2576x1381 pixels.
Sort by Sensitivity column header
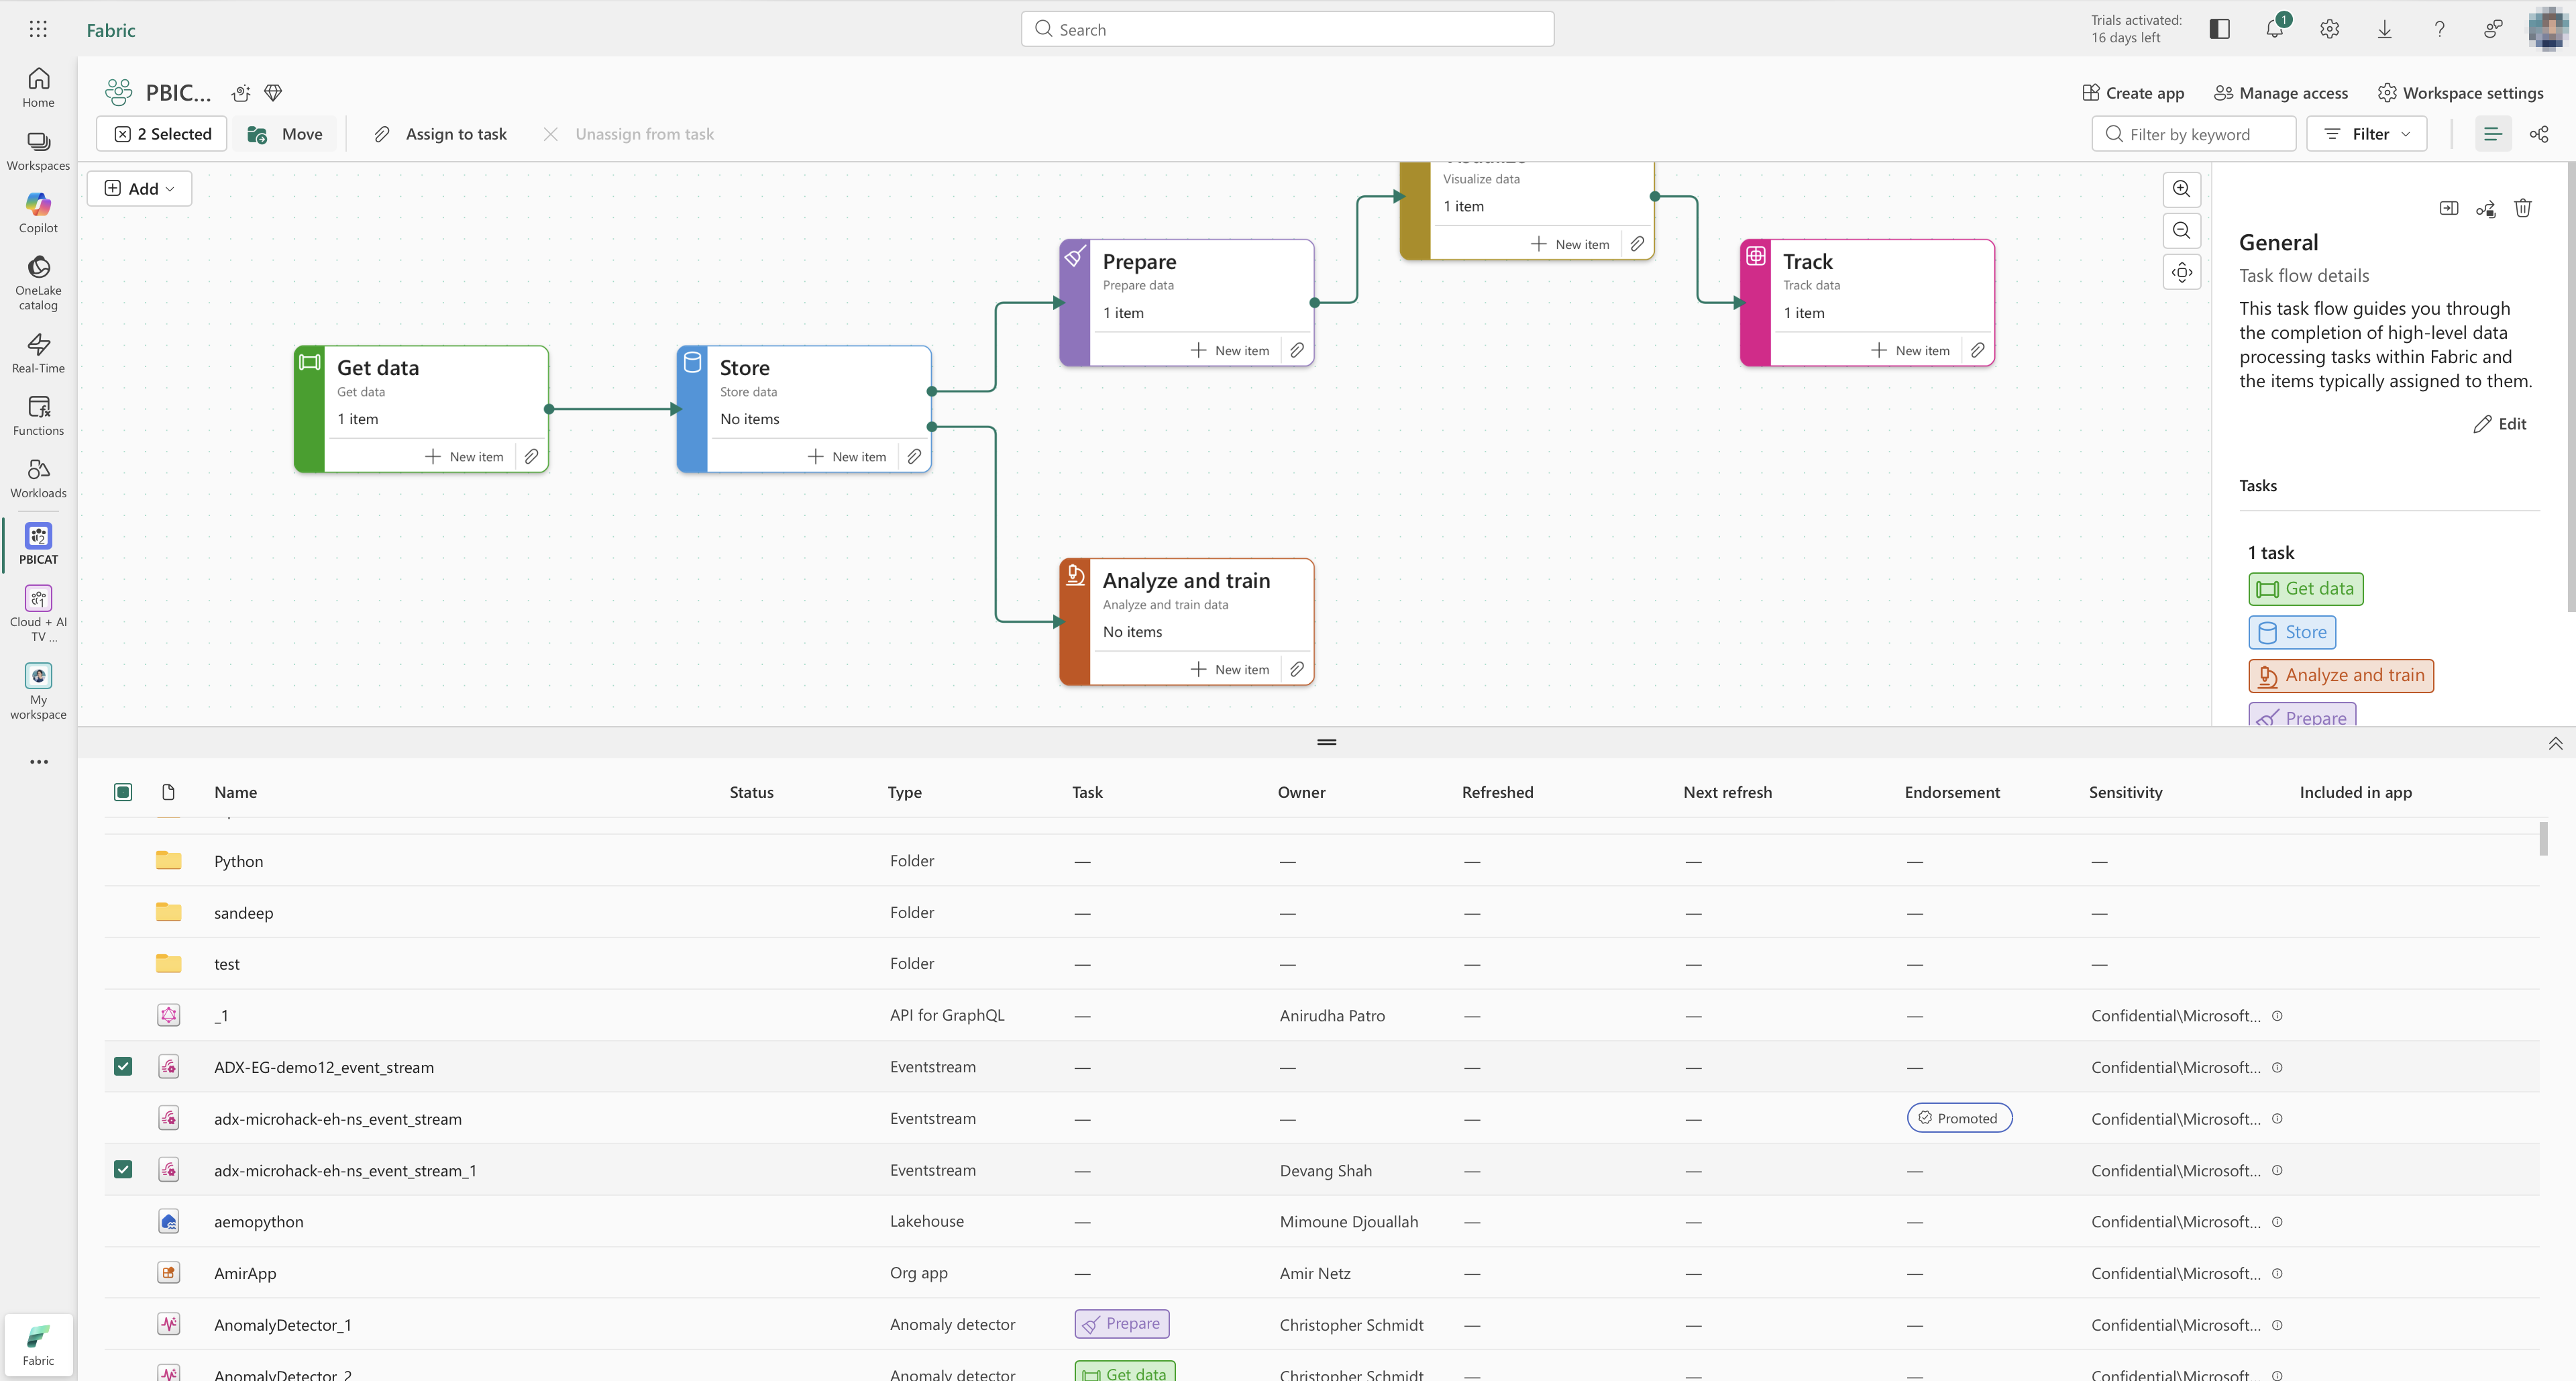2125,792
